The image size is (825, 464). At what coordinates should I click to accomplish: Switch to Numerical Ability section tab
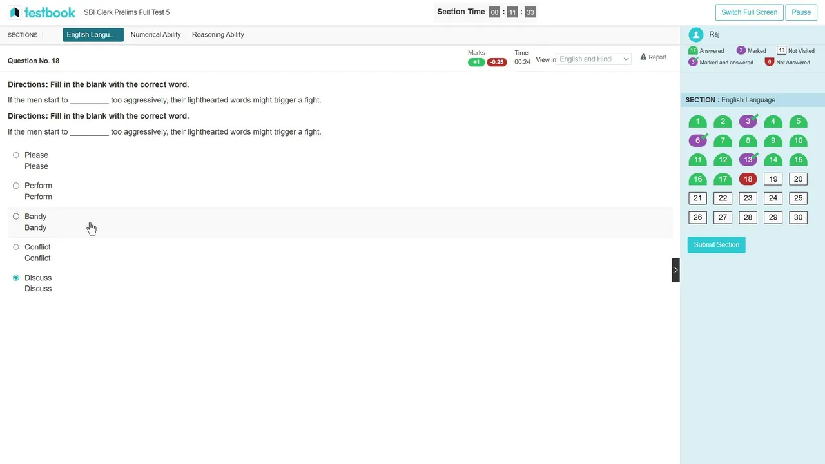(x=155, y=35)
